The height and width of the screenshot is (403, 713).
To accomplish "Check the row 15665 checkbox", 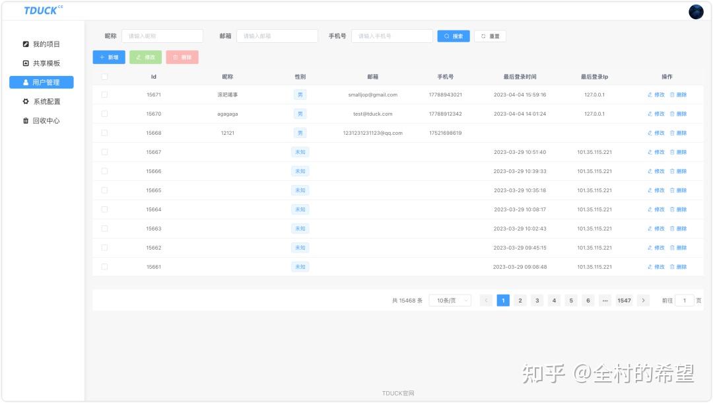I will coord(104,190).
